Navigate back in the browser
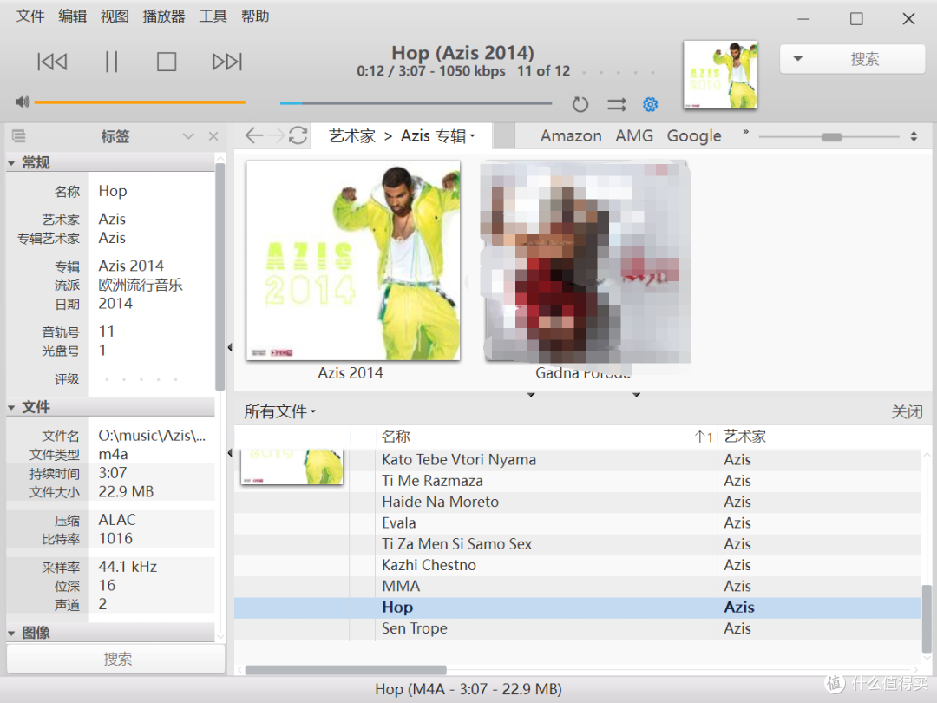The width and height of the screenshot is (937, 703). (x=254, y=135)
